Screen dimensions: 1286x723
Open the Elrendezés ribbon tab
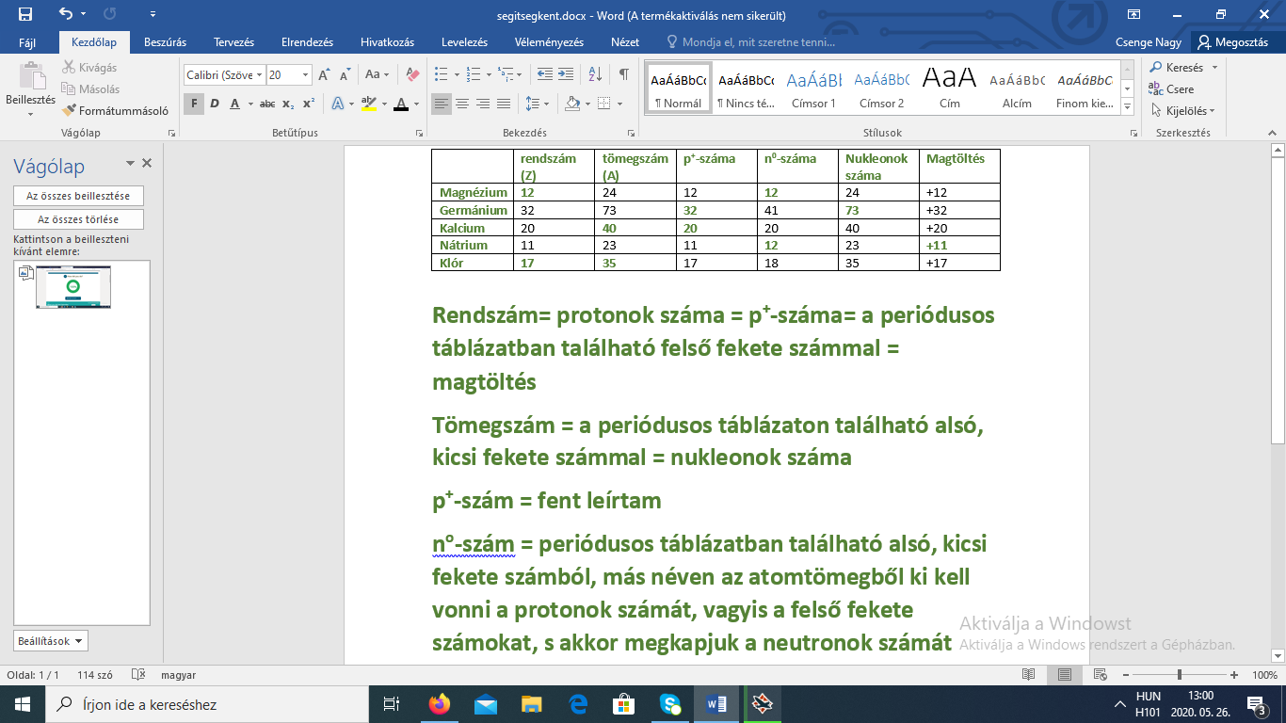tap(307, 42)
